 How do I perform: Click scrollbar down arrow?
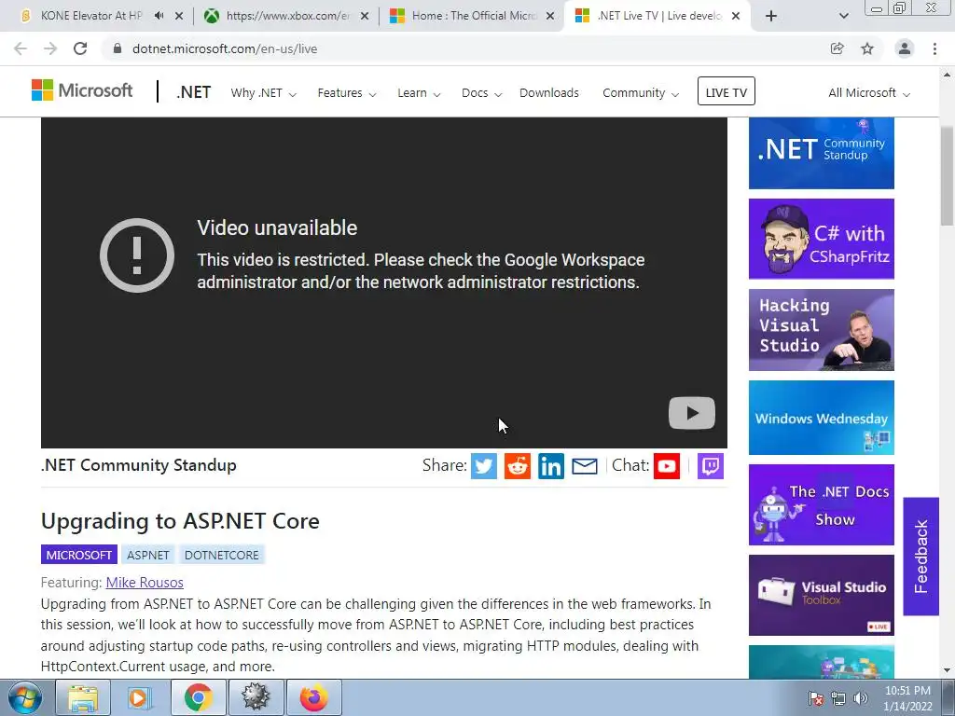948,671
